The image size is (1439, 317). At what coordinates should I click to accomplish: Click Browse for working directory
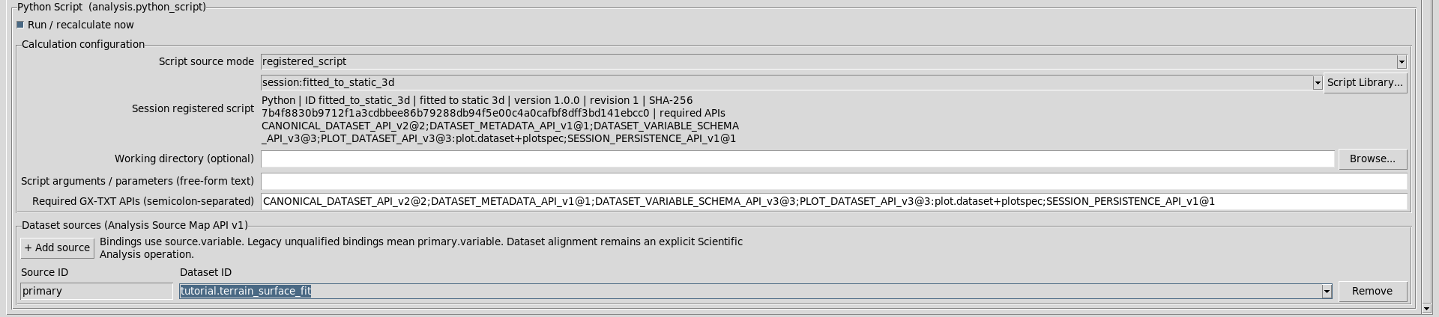click(x=1372, y=158)
